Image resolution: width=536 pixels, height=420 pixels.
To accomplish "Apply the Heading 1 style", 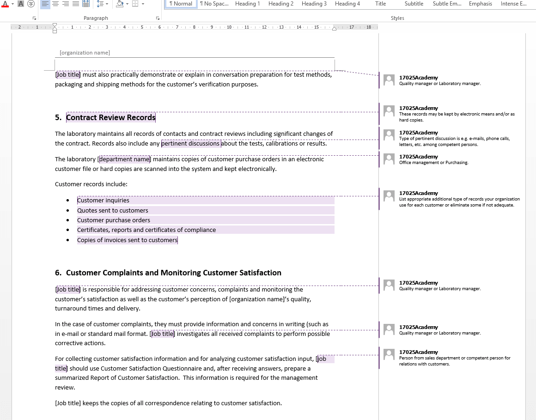I will (248, 4).
